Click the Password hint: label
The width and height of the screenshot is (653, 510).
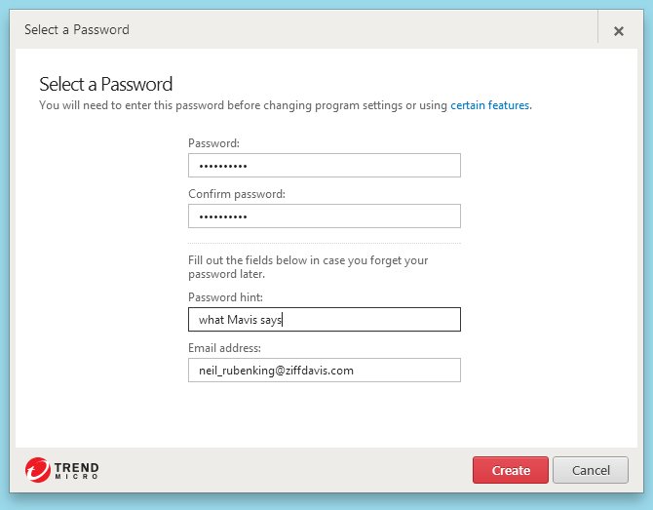pyautogui.click(x=225, y=297)
